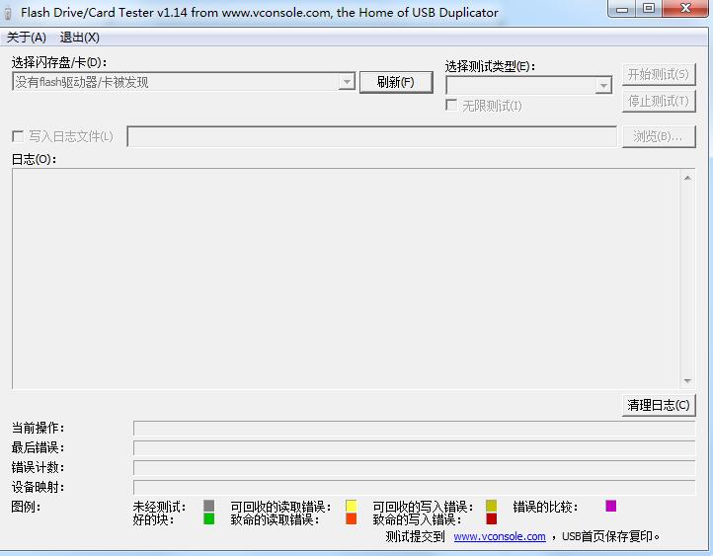Image resolution: width=713 pixels, height=556 pixels.
Task: Click the 选择闪存盘/卡(D) label
Action: tap(59, 62)
